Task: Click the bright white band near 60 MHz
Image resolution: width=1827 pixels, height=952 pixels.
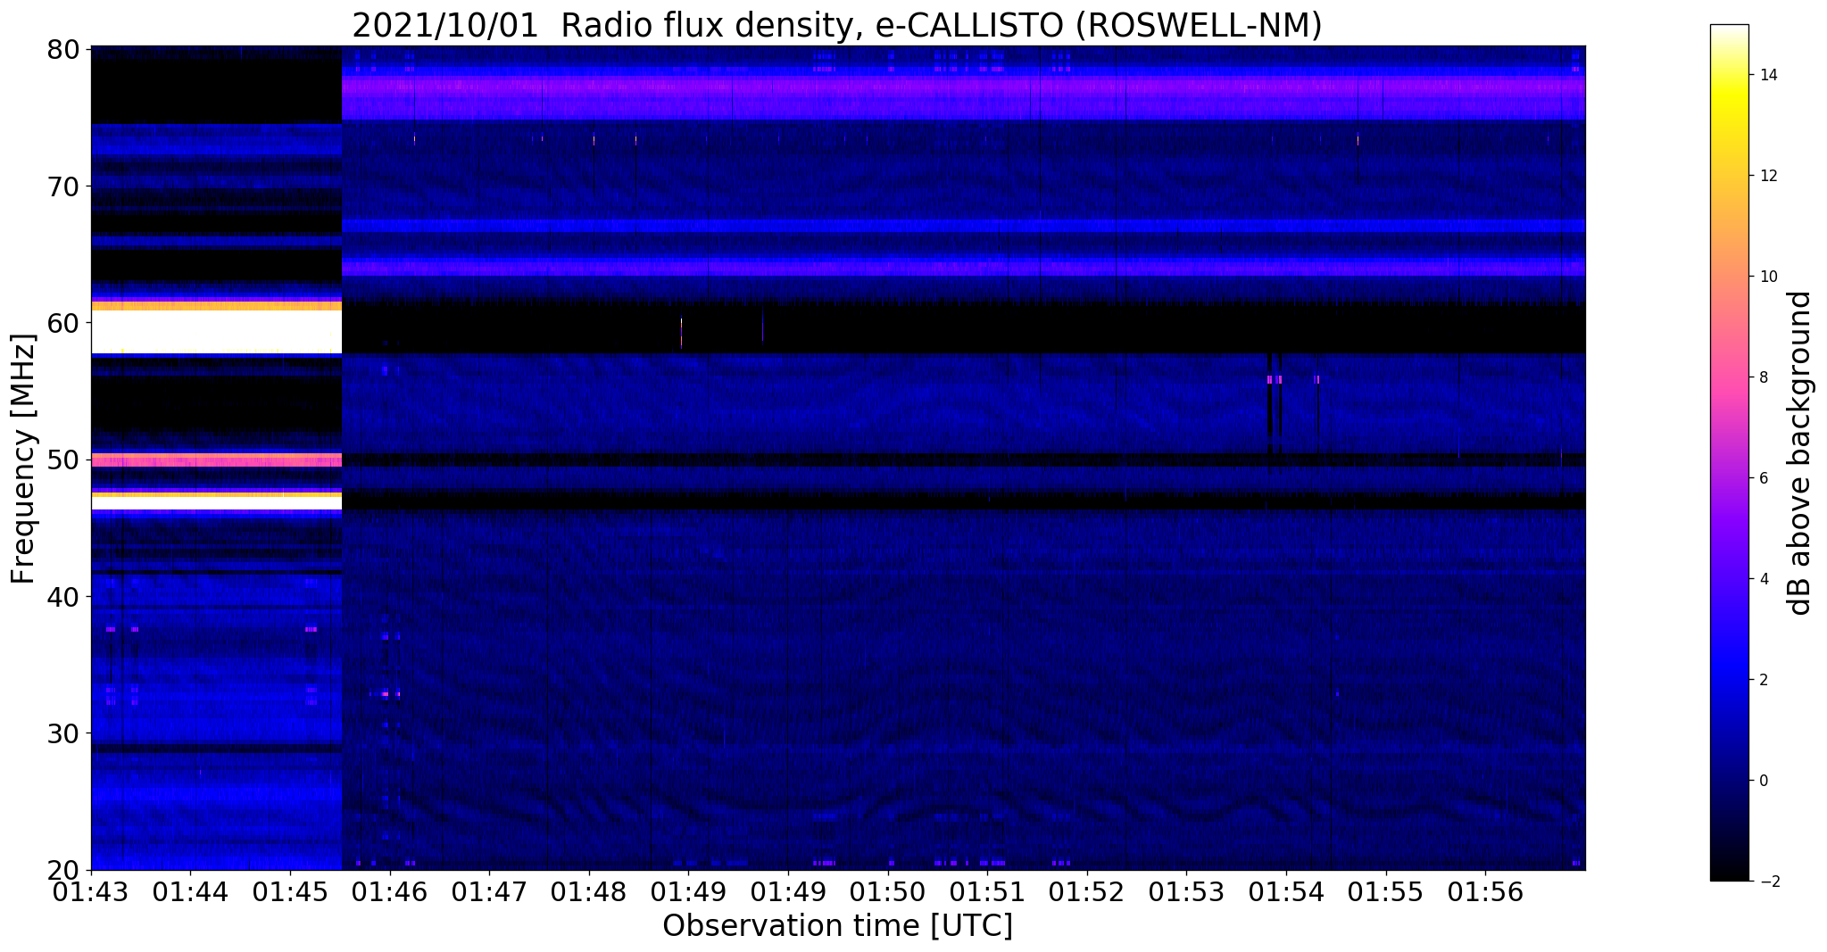Action: (217, 332)
